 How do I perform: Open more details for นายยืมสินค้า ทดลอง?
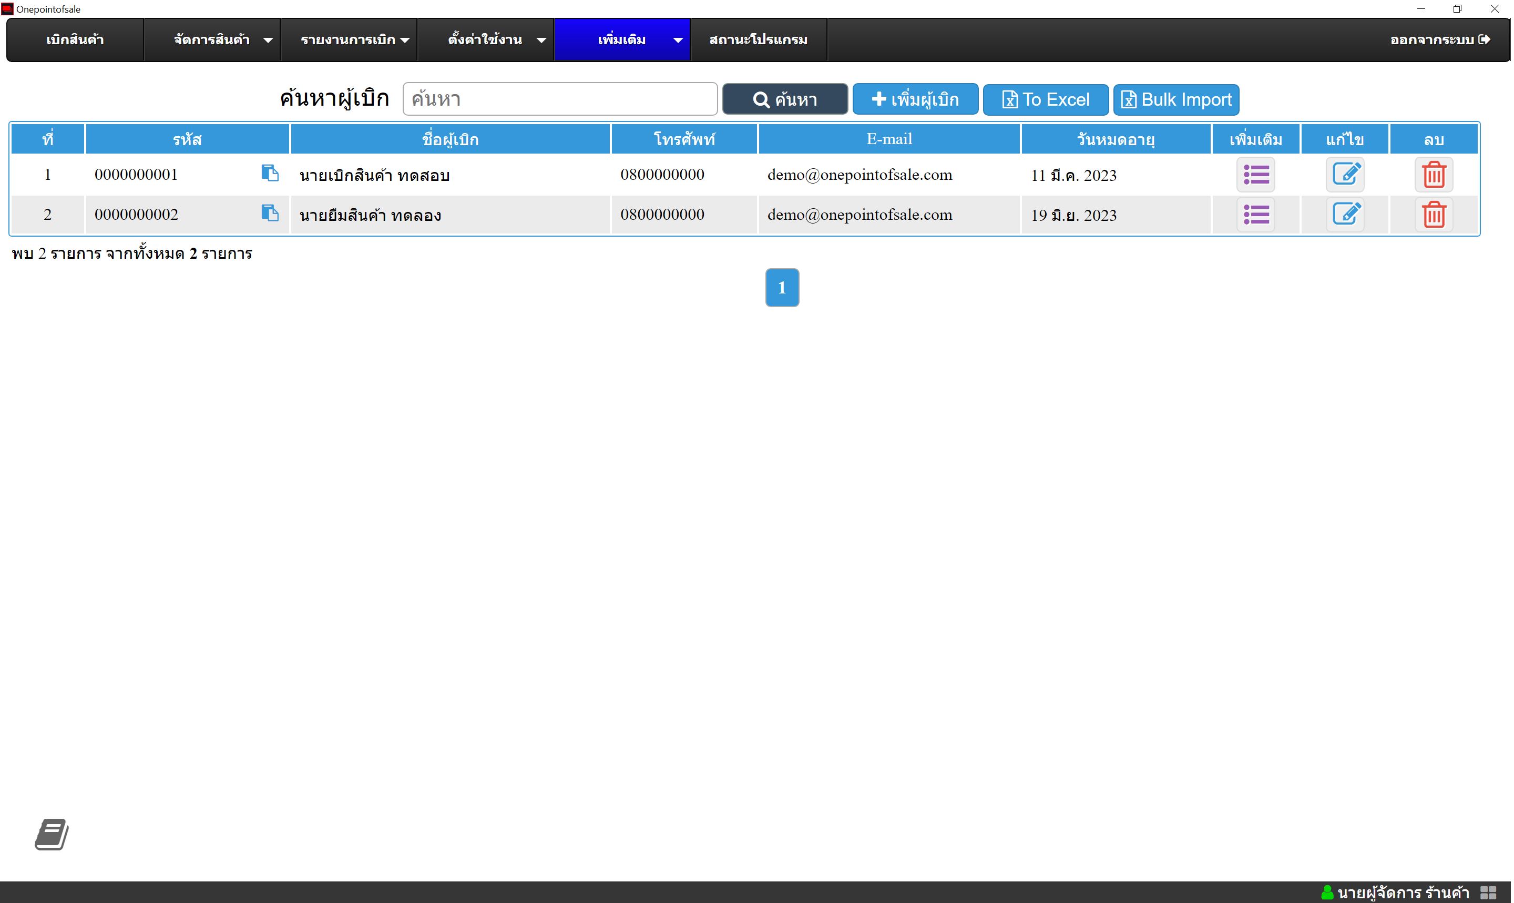pos(1255,215)
